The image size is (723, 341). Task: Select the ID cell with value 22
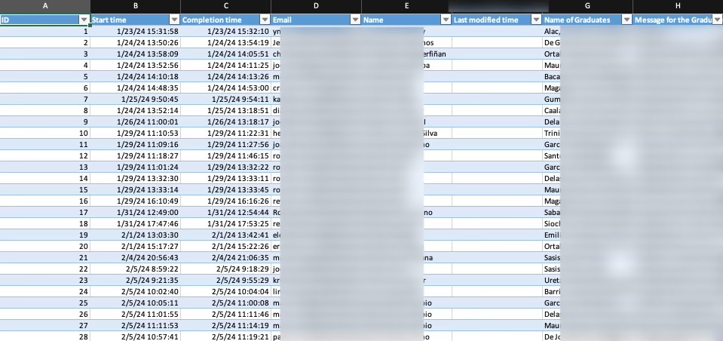point(44,269)
